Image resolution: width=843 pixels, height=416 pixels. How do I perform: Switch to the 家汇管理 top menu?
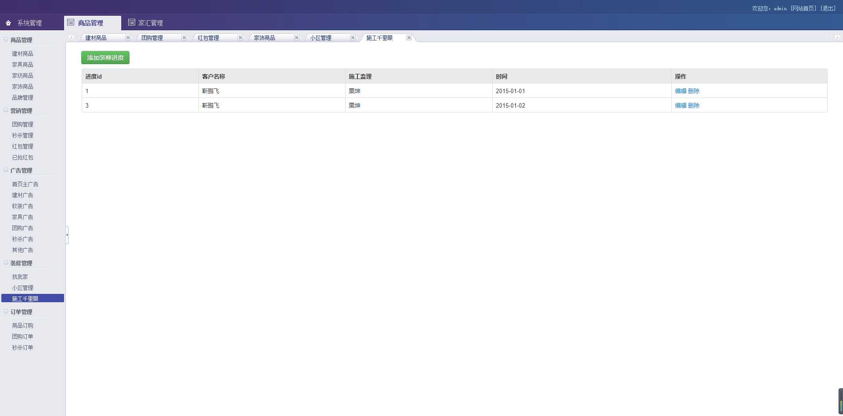click(x=151, y=23)
